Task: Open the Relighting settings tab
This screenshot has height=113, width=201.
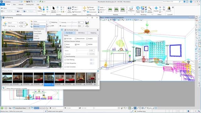Action: pos(93,33)
